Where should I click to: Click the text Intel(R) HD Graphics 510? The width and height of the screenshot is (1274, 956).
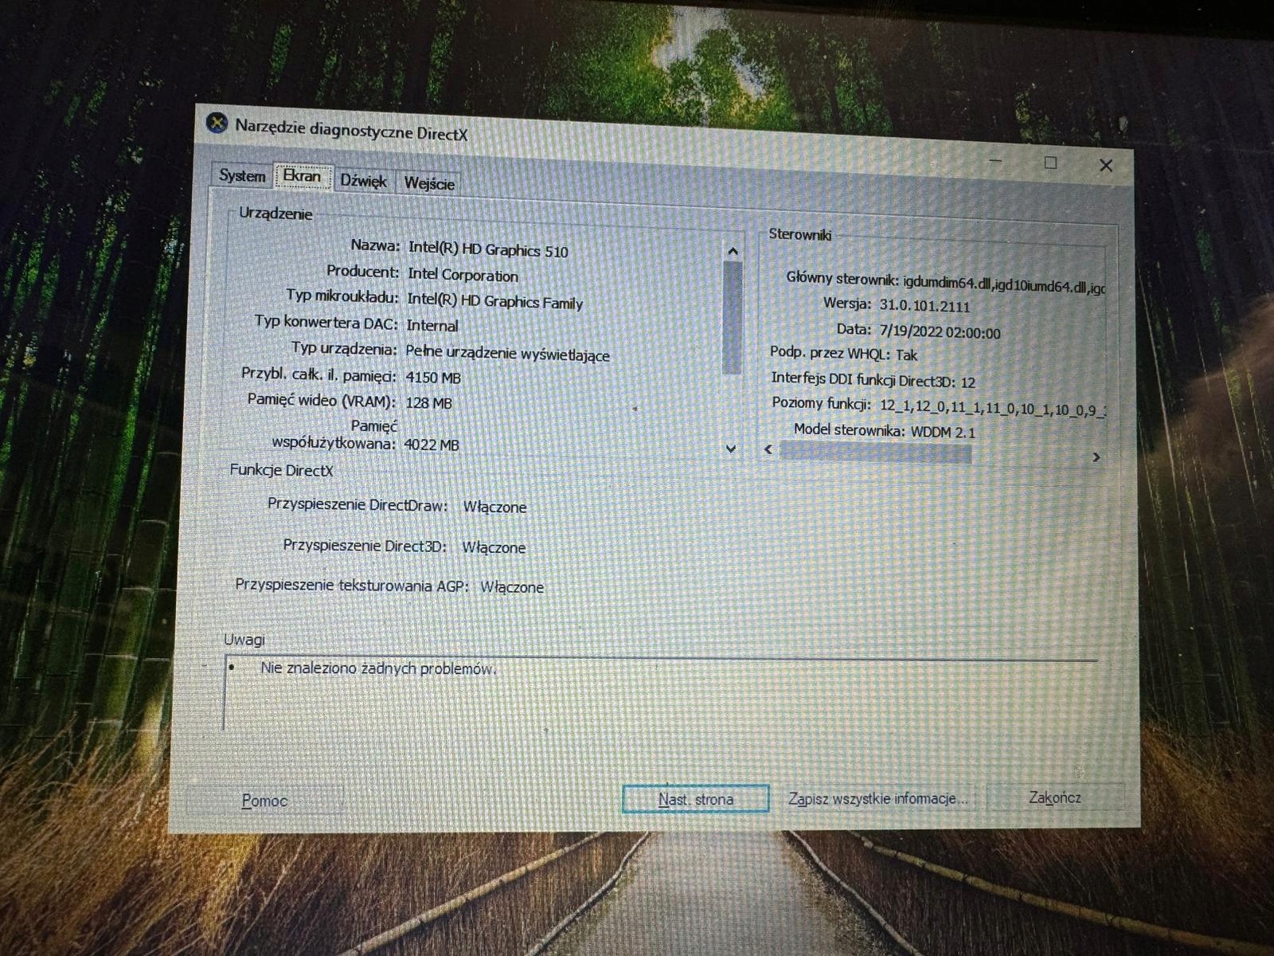coord(488,250)
